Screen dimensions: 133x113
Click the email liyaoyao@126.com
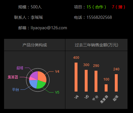coord(49,28)
